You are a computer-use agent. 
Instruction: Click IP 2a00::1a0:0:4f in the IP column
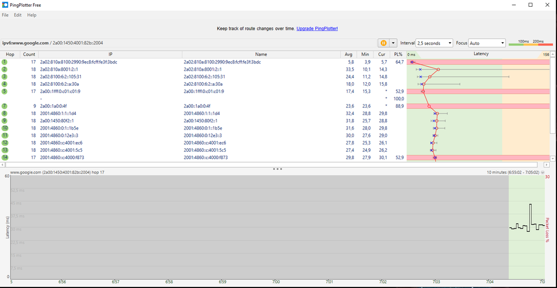point(54,106)
